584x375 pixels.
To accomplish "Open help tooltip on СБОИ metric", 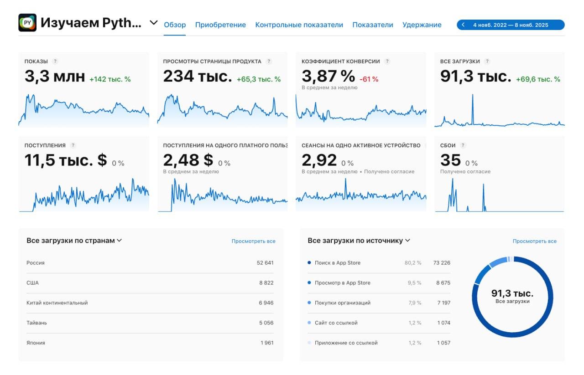I will pyautogui.click(x=463, y=145).
